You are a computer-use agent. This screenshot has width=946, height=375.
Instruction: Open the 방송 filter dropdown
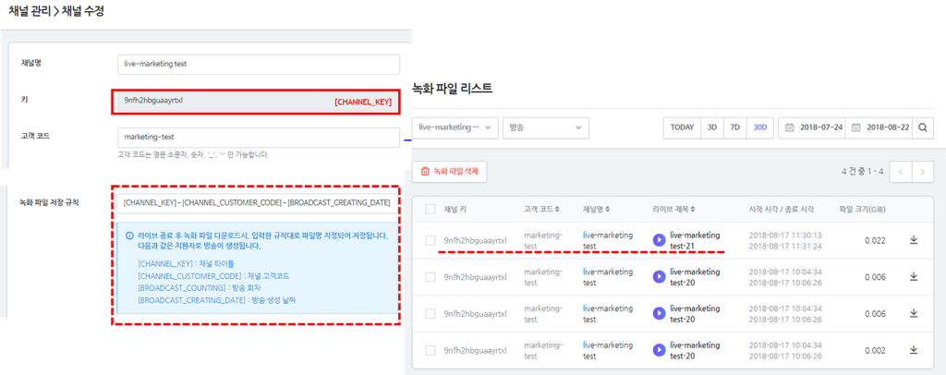545,127
